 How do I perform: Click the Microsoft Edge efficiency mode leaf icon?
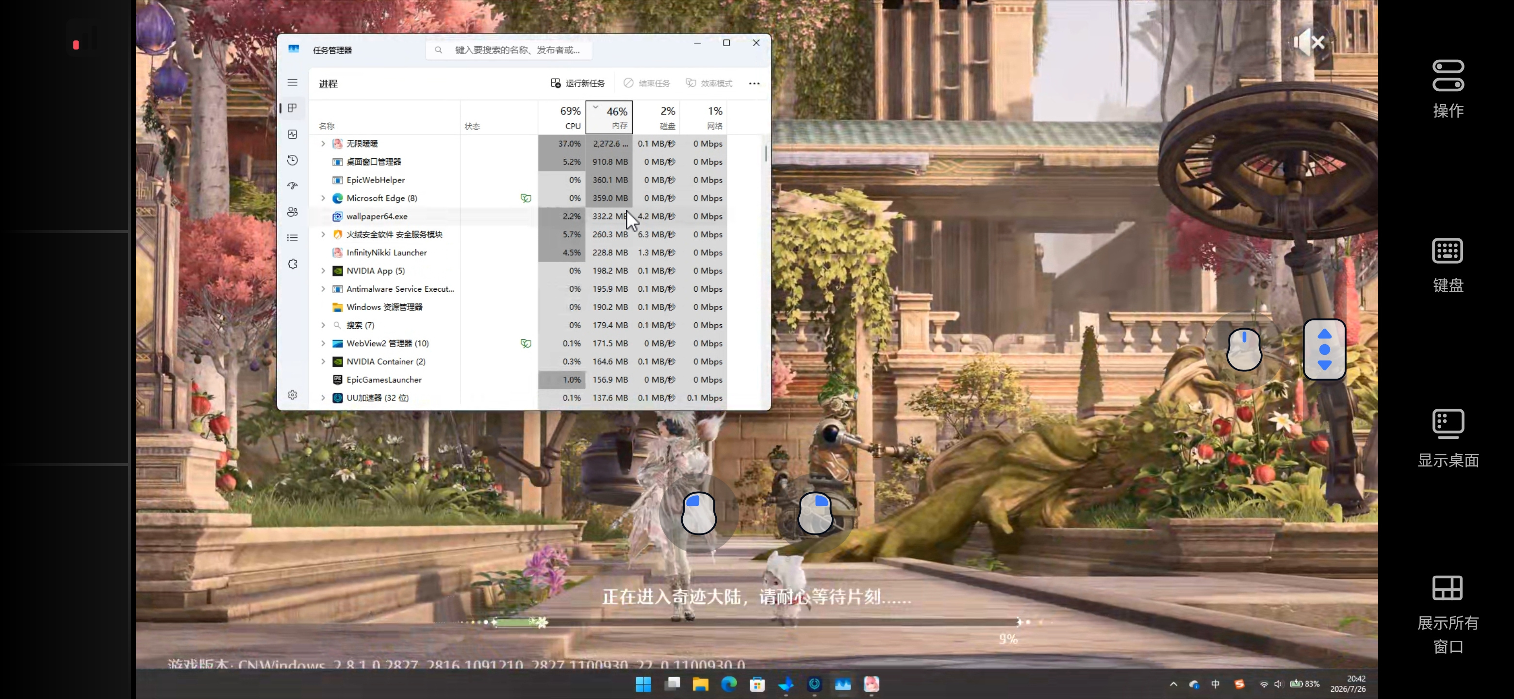click(526, 198)
